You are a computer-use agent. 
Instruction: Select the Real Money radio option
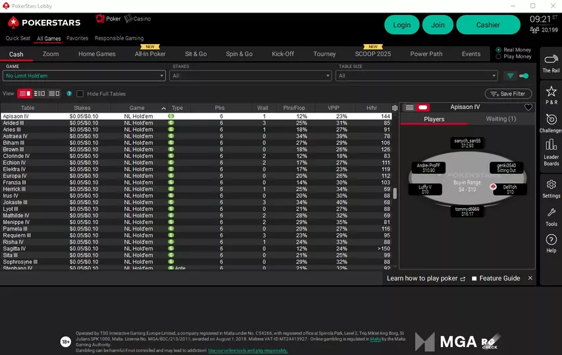click(498, 50)
